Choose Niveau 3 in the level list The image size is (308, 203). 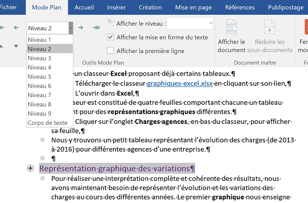50,58
